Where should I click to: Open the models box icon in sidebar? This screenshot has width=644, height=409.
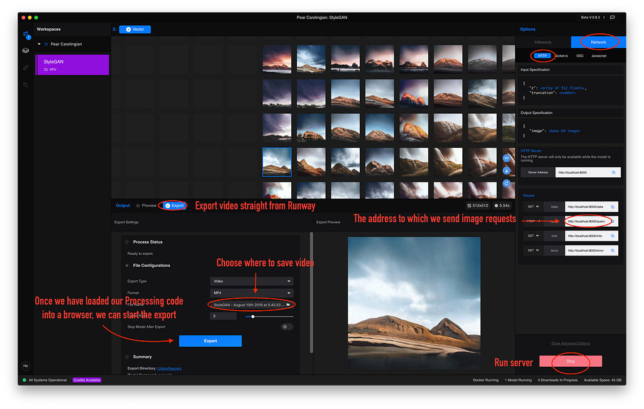point(25,50)
